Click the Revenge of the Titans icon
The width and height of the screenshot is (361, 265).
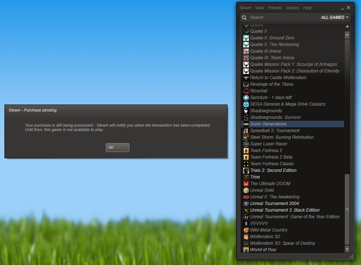click(246, 84)
